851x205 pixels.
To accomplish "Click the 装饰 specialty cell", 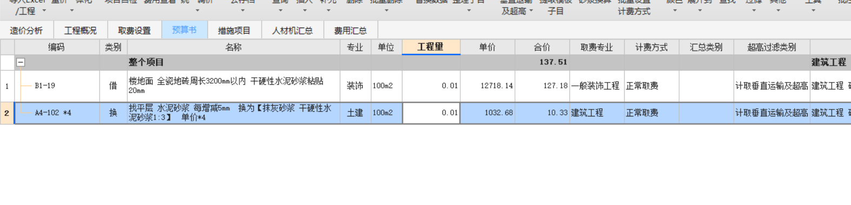I will click(x=355, y=86).
